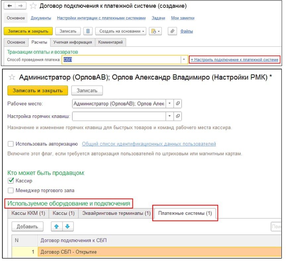Open the hotkey setting linked item icon
Viewport: 286px width, 261px height.
point(178,116)
